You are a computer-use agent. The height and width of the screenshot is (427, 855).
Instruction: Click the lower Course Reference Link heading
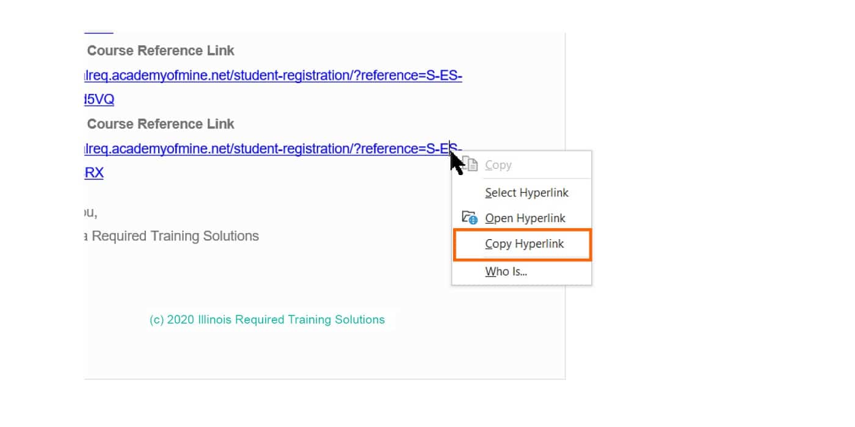point(161,124)
